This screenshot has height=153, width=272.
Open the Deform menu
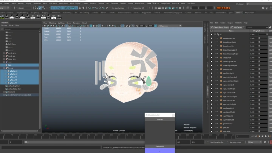tap(101, 3)
